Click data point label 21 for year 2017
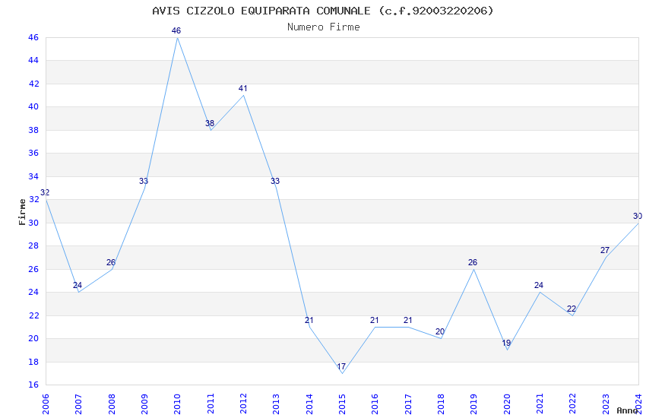Image resolution: width=646 pixels, height=418 pixels. (x=407, y=321)
